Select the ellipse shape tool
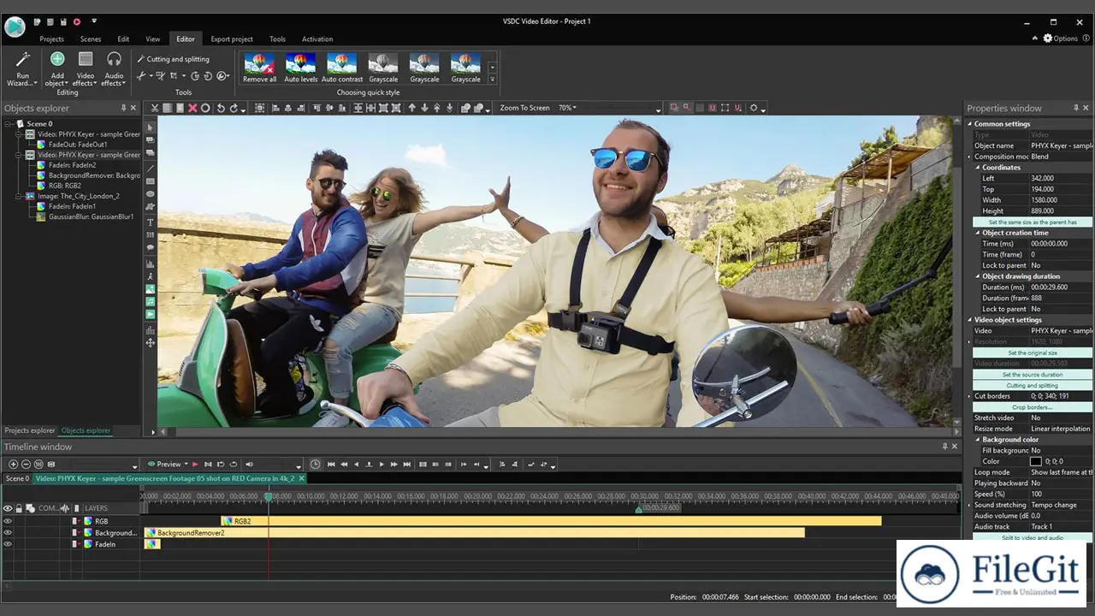Viewport: 1095px width, 616px height. (x=151, y=194)
